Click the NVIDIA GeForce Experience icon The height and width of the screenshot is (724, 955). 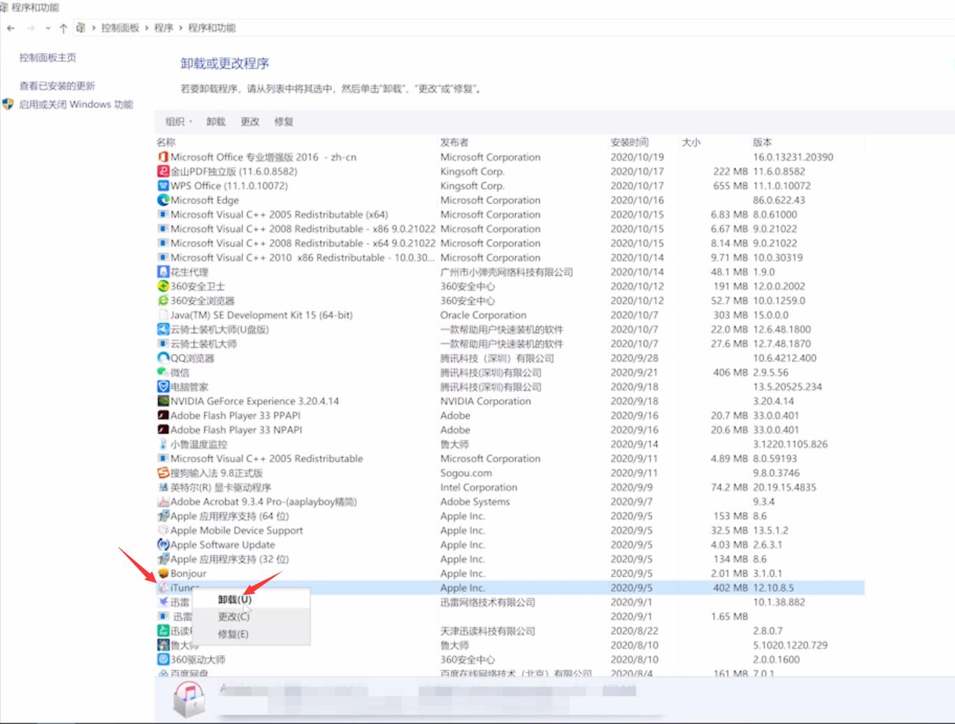[x=163, y=401]
